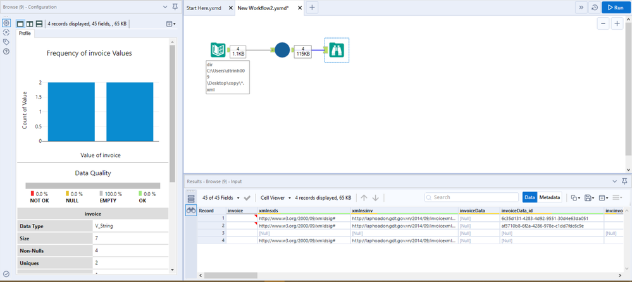Open Results new window dropdown

click(x=604, y=198)
